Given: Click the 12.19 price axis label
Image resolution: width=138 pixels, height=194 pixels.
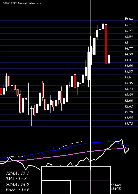Looking at the screenshot, I should (x=129, y=112).
